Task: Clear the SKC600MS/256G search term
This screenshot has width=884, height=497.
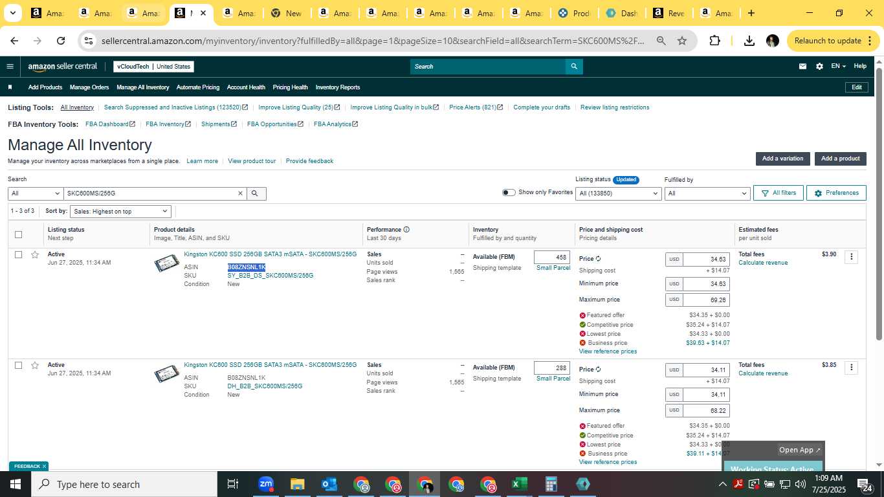Action: click(240, 193)
